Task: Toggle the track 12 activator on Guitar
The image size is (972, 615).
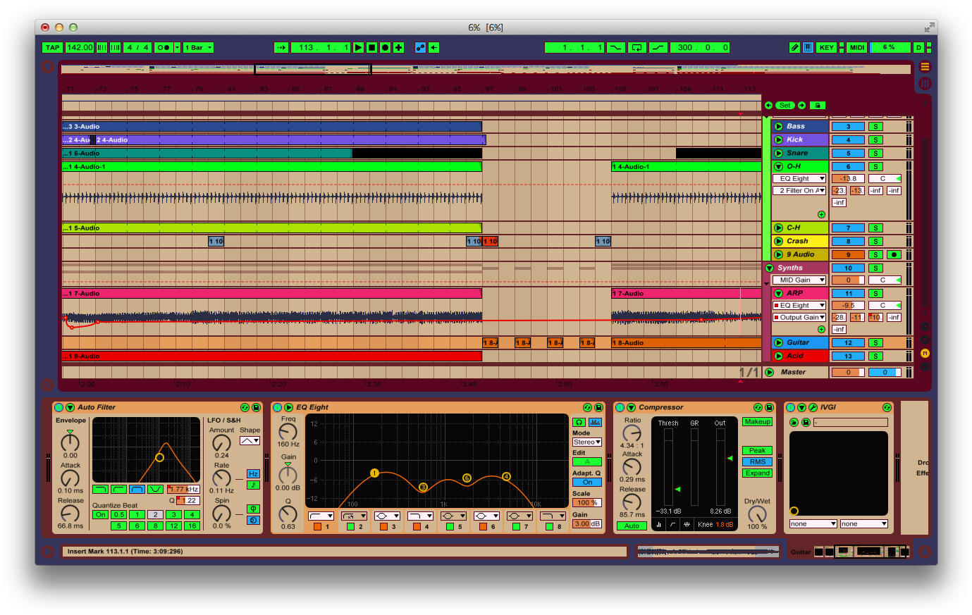Action: pyautogui.click(x=848, y=343)
